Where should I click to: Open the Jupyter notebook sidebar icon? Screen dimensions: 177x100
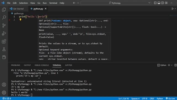tap(4, 57)
